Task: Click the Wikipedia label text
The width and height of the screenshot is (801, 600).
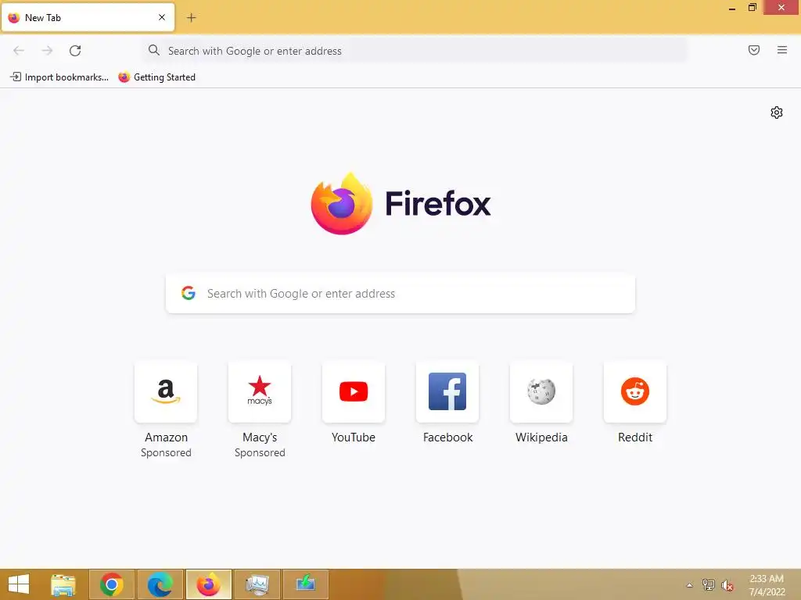Action: click(x=541, y=437)
